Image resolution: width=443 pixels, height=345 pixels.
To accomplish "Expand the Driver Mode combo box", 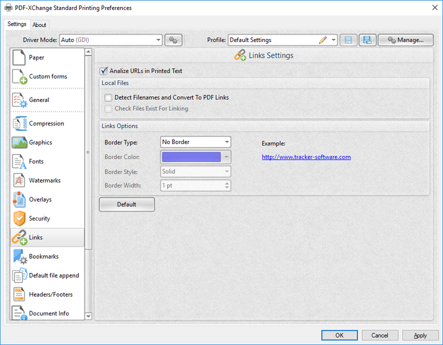I will click(x=158, y=40).
